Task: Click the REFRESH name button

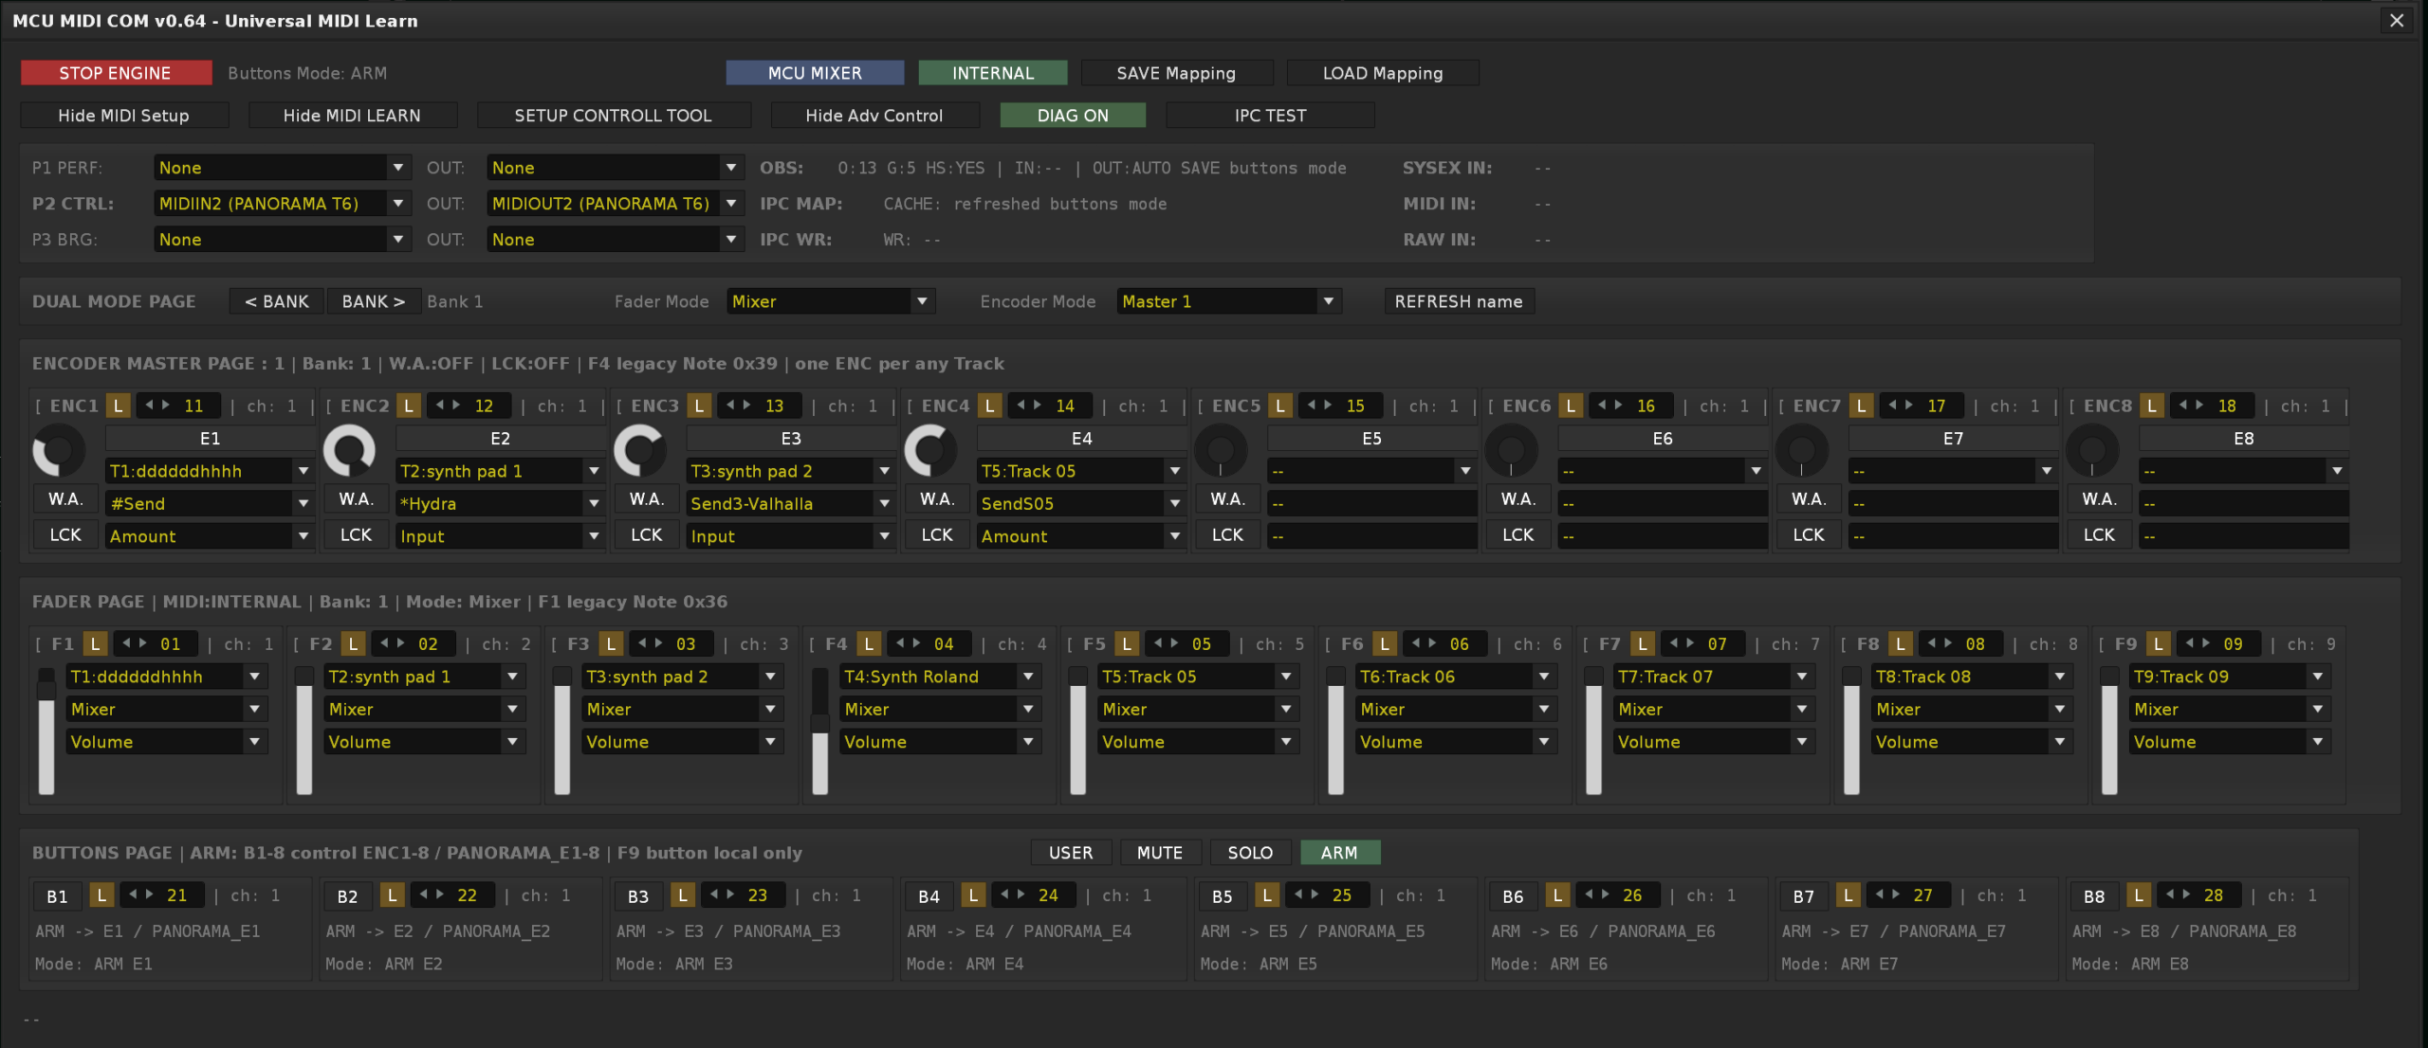Action: (x=1459, y=301)
